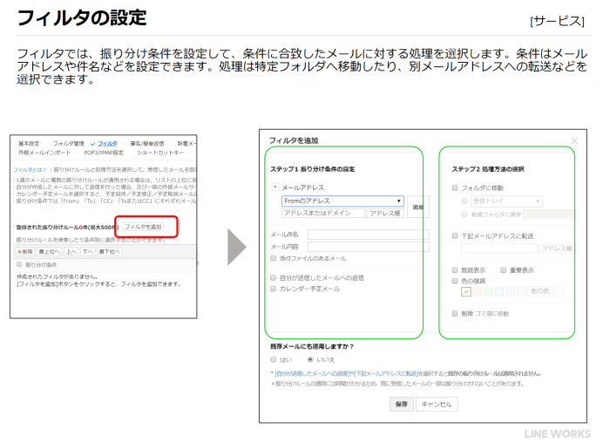Tick the 振り分け条件 header checkbox
The height and width of the screenshot is (443, 610).
[x=19, y=264]
